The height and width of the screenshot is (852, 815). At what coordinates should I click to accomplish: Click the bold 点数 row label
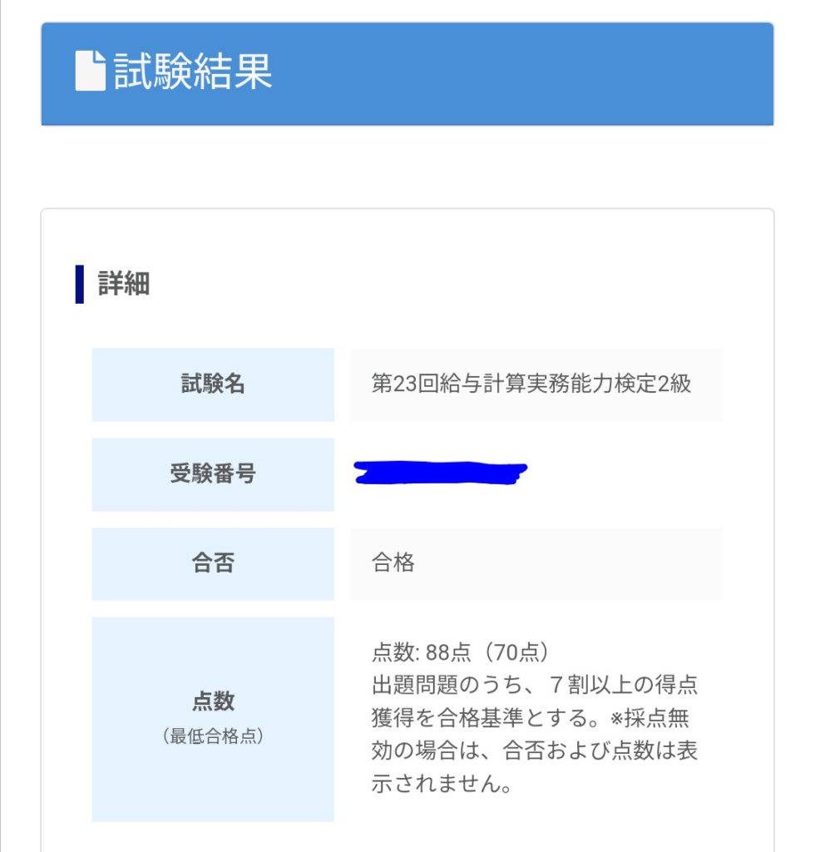click(x=213, y=701)
